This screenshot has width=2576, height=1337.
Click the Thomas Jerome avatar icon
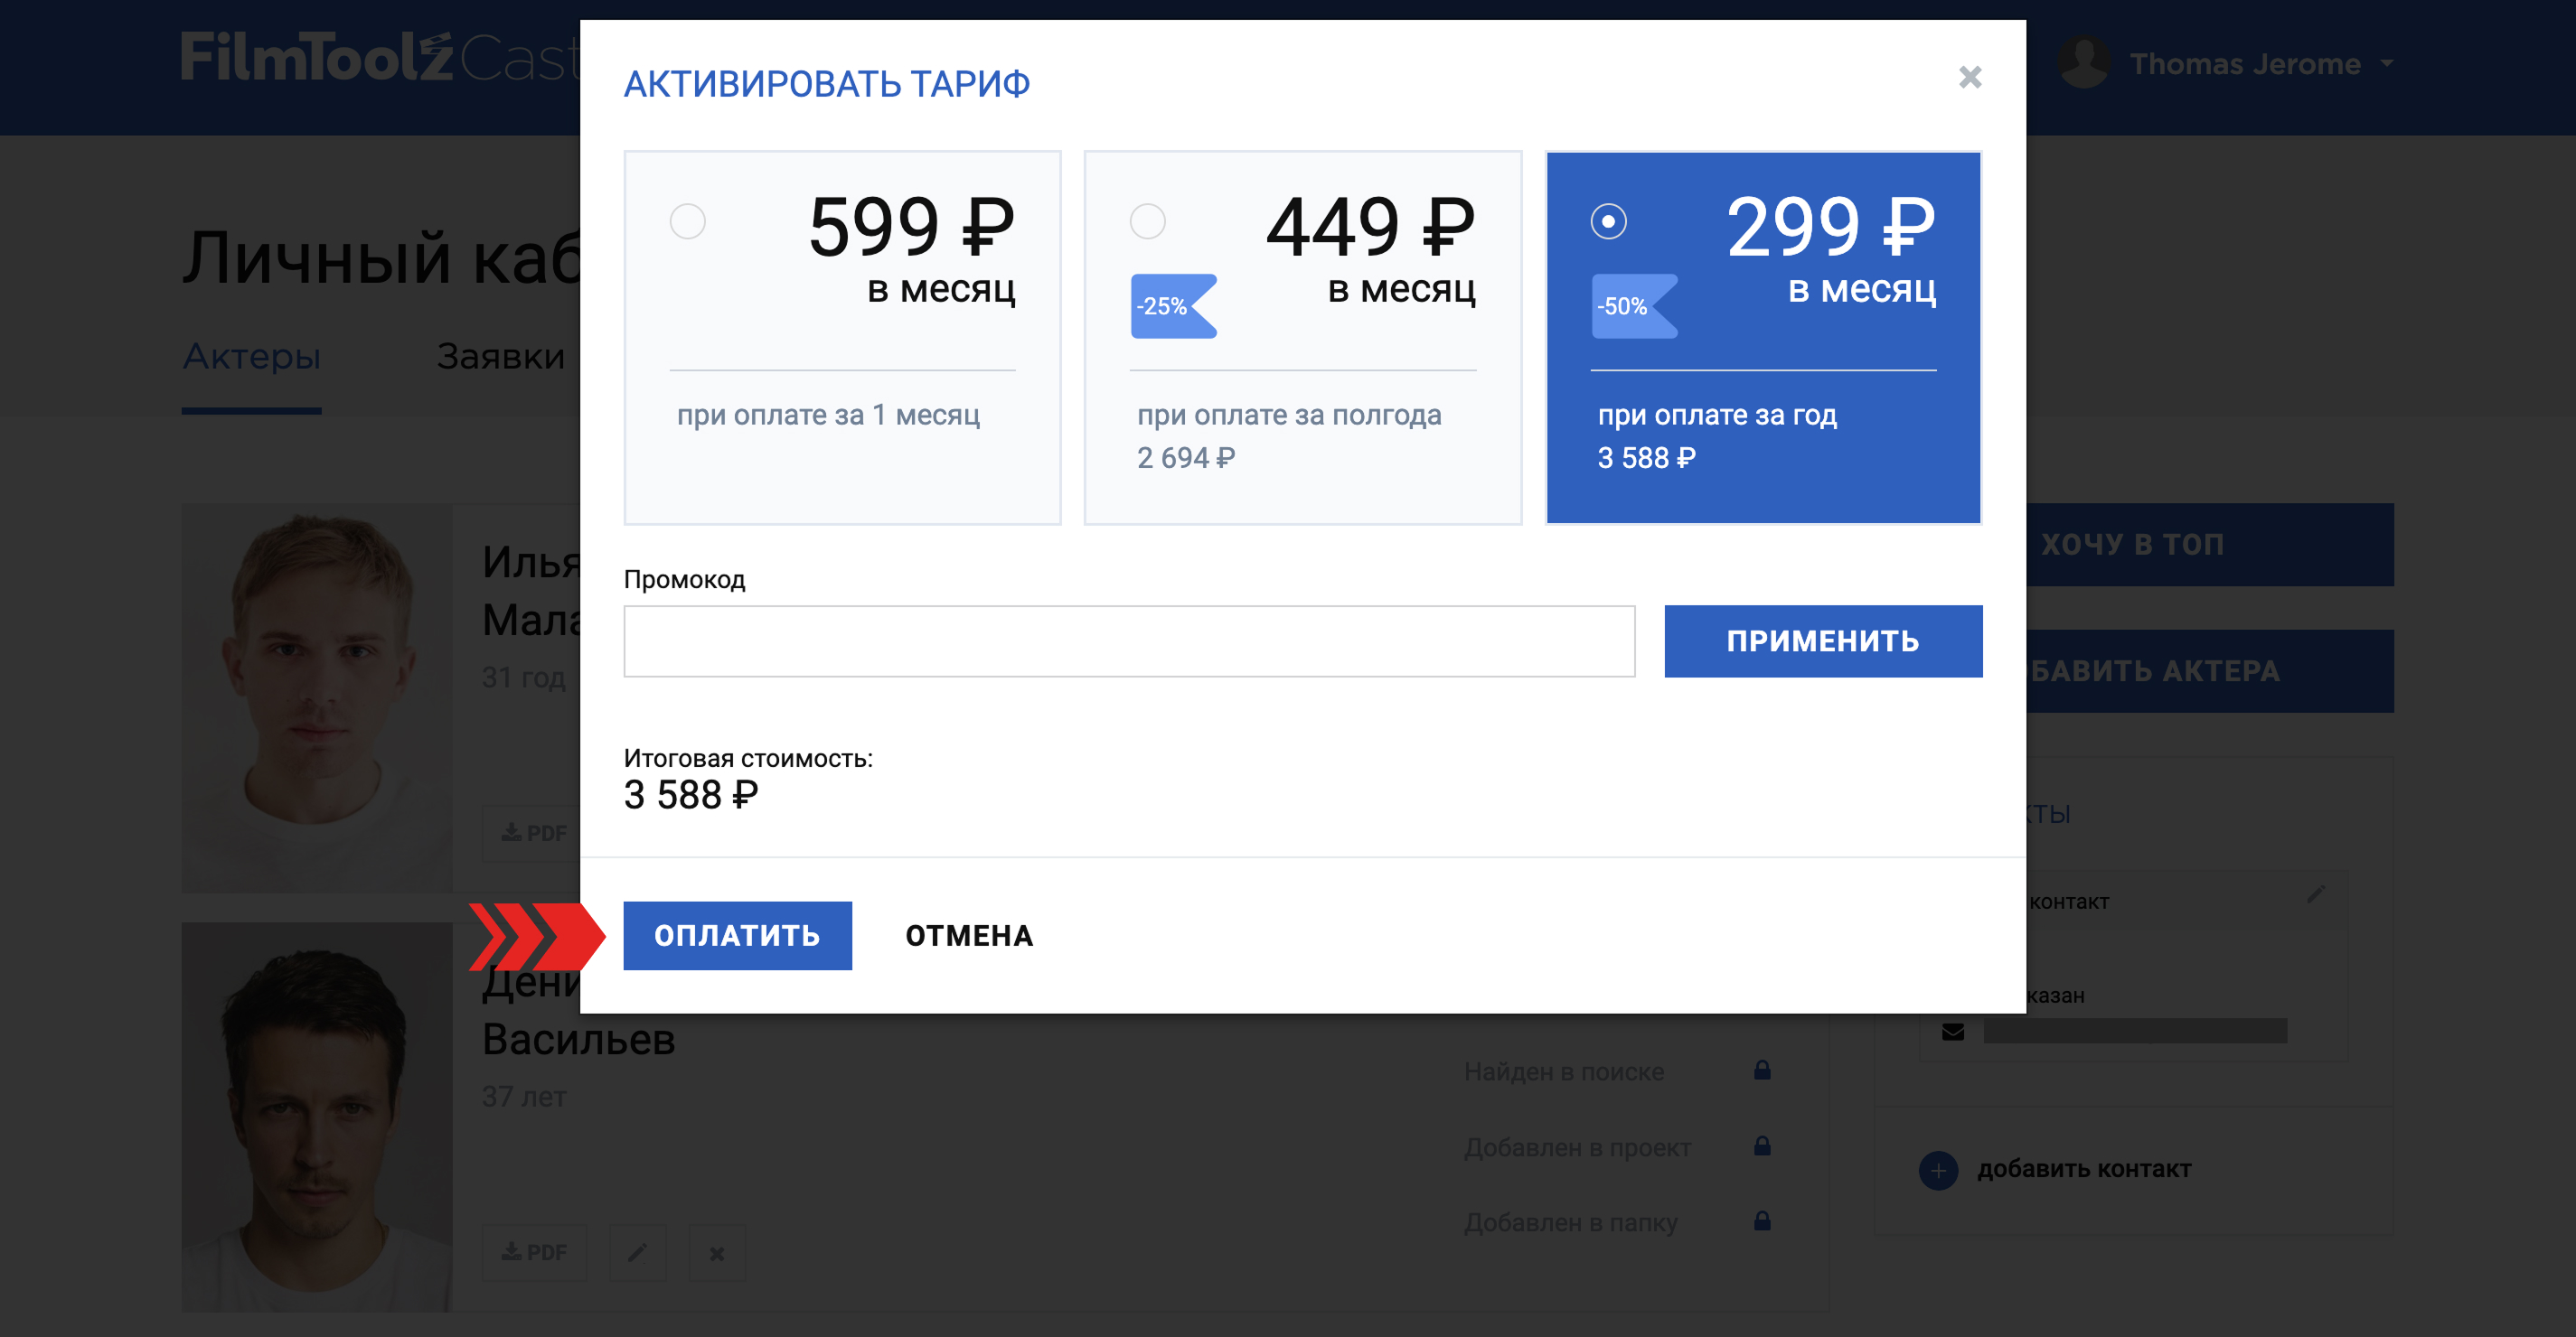pyautogui.click(x=2084, y=62)
